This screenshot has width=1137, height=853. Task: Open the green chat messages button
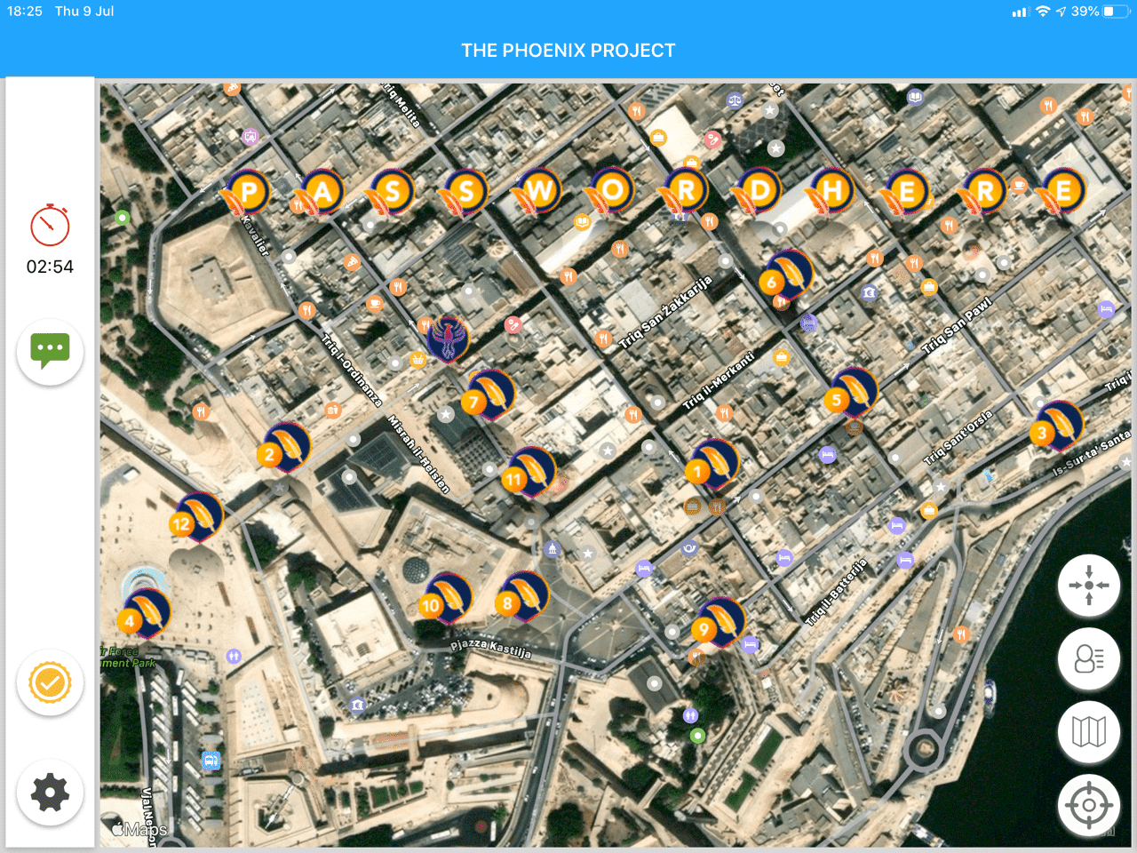pyautogui.click(x=50, y=351)
